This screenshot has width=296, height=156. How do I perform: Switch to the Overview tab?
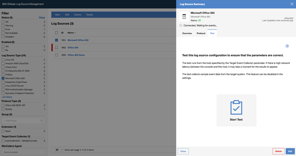tap(187, 33)
